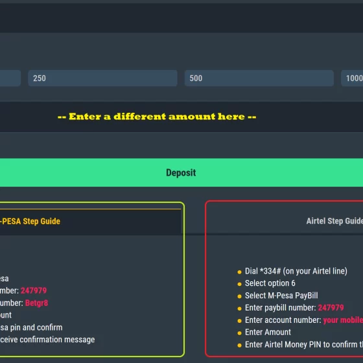363x363 pixels.
Task: Choose the 1000 preset amount
Action: tap(352, 78)
